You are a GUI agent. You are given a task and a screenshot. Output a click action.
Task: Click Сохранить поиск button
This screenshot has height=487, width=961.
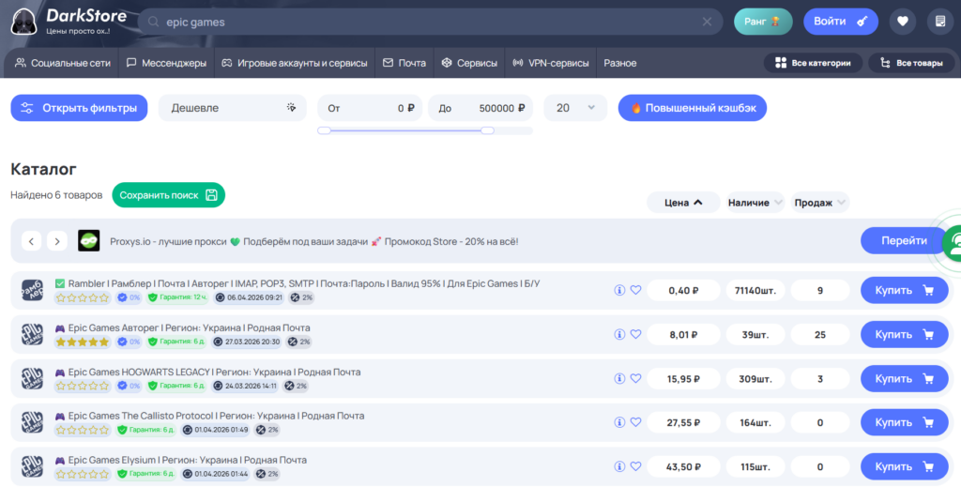pyautogui.click(x=169, y=195)
